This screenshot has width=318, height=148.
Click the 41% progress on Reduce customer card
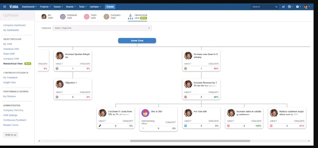click(302, 126)
